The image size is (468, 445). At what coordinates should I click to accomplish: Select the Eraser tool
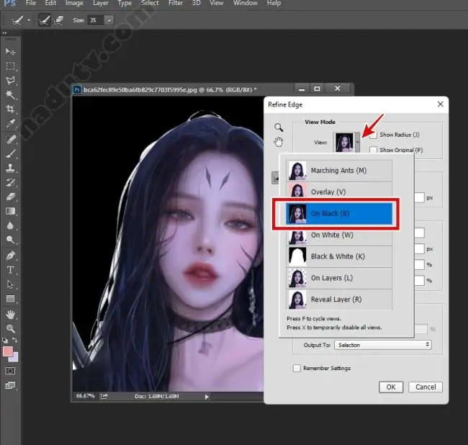click(x=11, y=197)
